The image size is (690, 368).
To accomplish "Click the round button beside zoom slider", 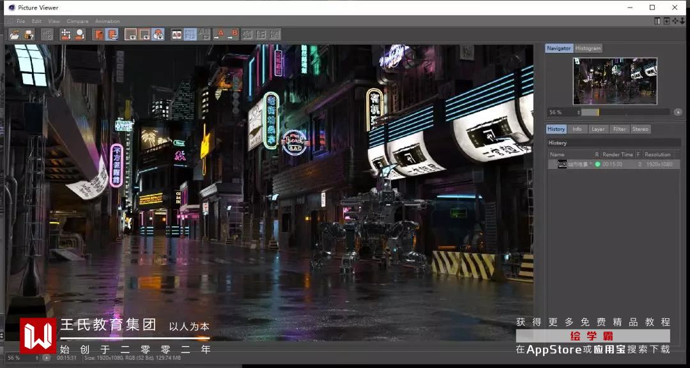I will tap(678, 112).
